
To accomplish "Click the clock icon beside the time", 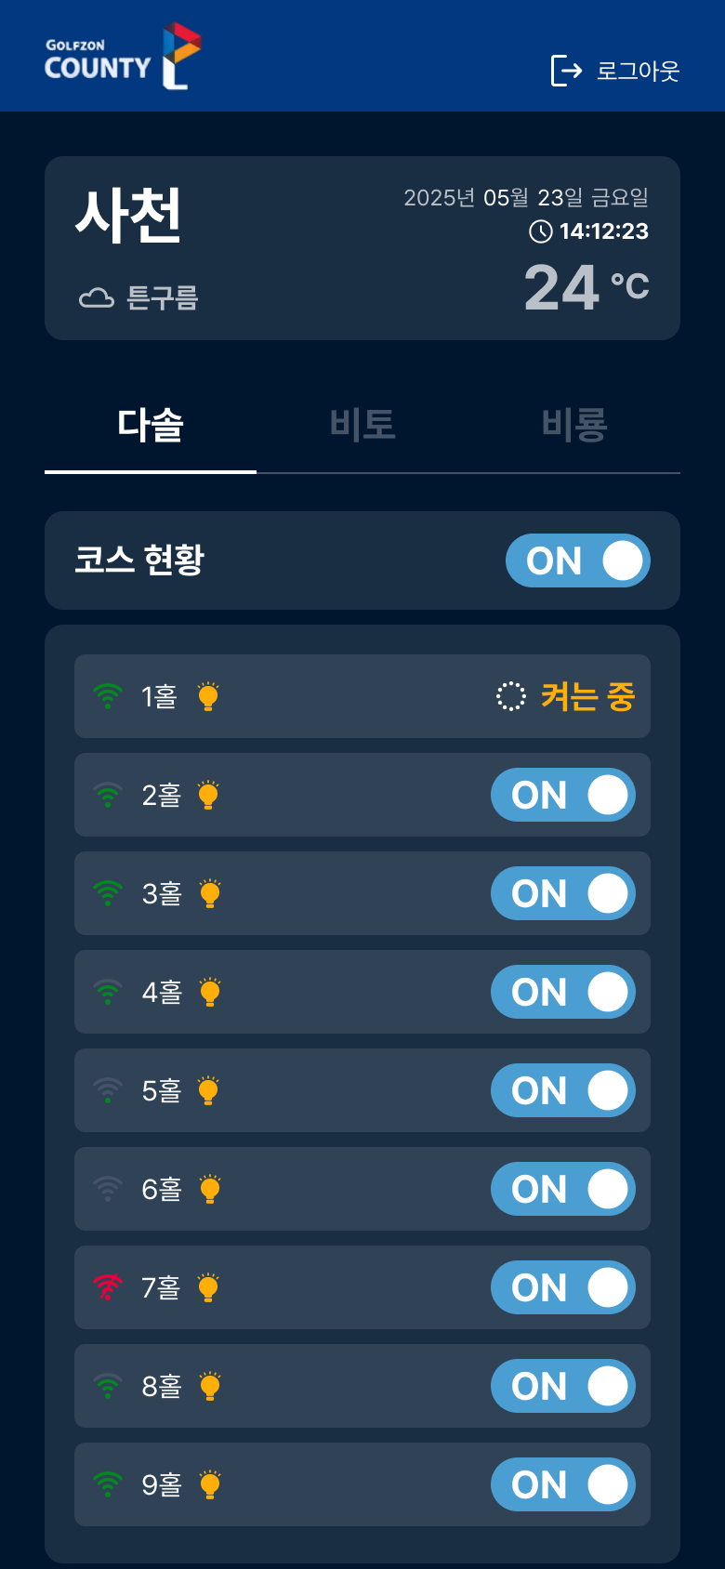I will pyautogui.click(x=540, y=231).
